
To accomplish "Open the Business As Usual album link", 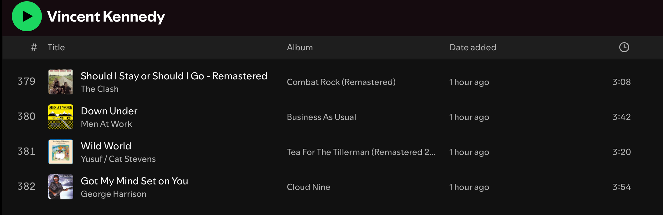I will point(321,117).
